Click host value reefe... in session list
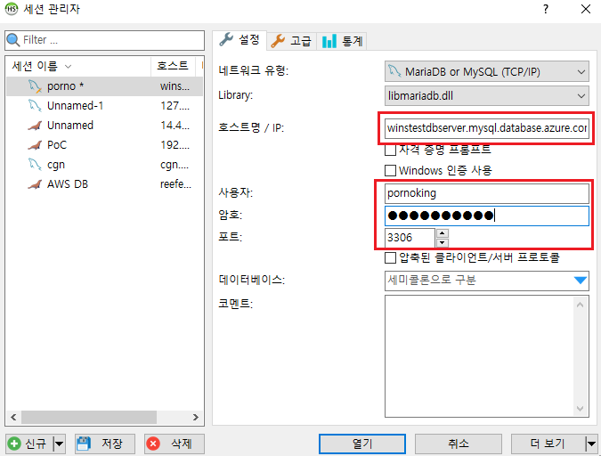This screenshot has height=456, width=601. 175,184
